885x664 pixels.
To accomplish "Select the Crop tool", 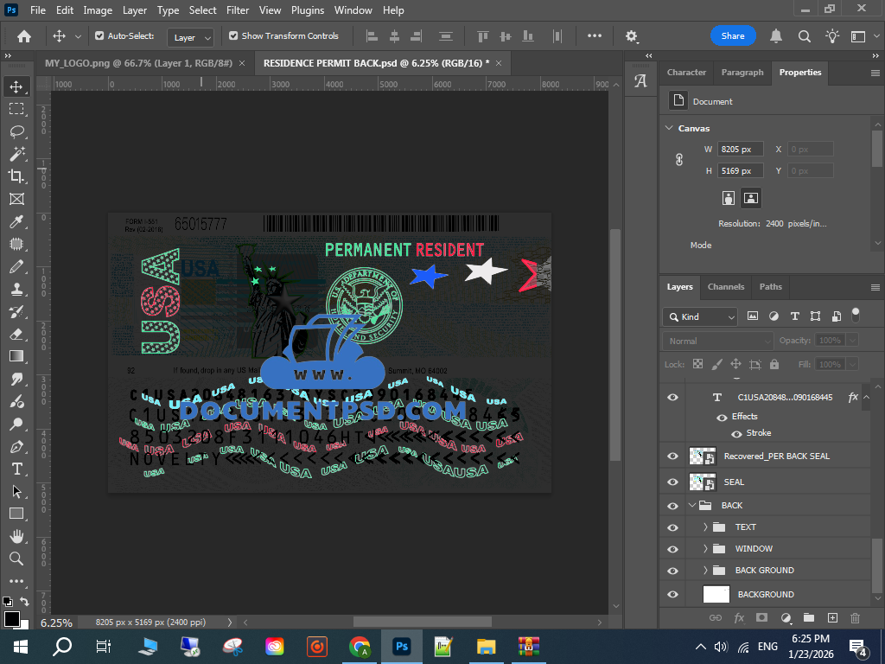I will click(16, 176).
